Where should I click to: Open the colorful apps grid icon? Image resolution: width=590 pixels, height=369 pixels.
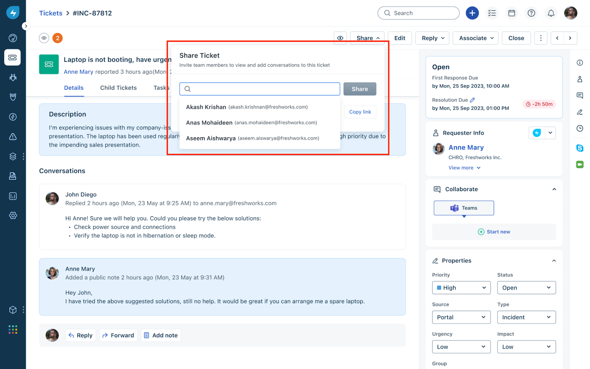pyautogui.click(x=13, y=330)
